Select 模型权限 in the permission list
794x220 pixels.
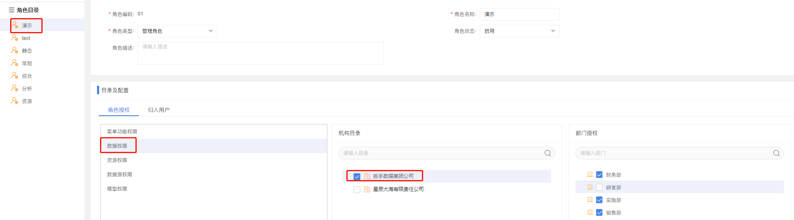pos(214,189)
